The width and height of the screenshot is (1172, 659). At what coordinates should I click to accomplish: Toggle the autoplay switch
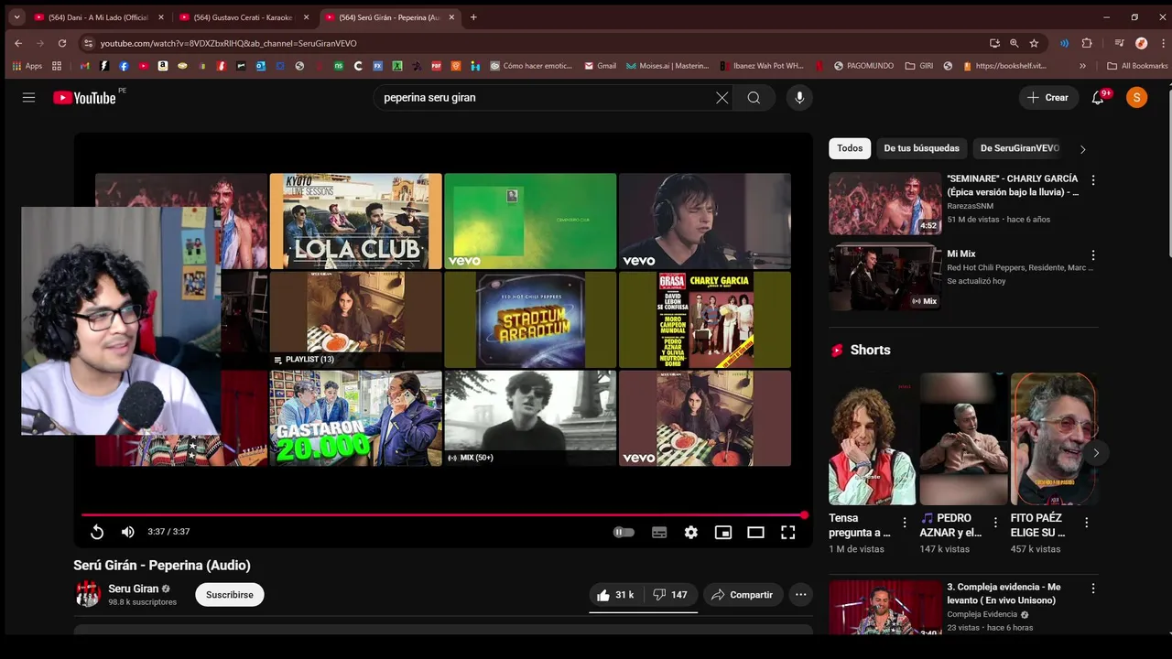click(x=624, y=532)
